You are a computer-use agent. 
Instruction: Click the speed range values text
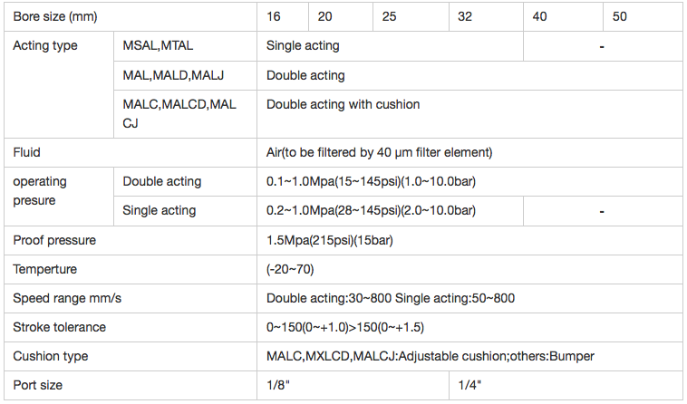pyautogui.click(x=390, y=298)
